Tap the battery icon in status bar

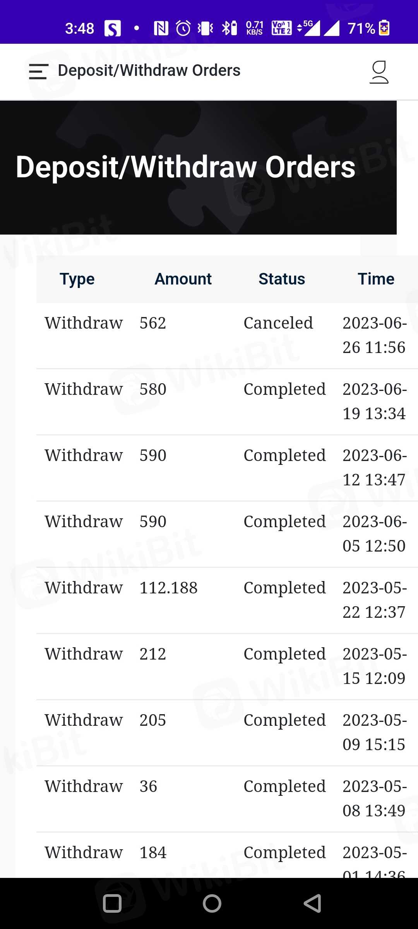coord(384,28)
